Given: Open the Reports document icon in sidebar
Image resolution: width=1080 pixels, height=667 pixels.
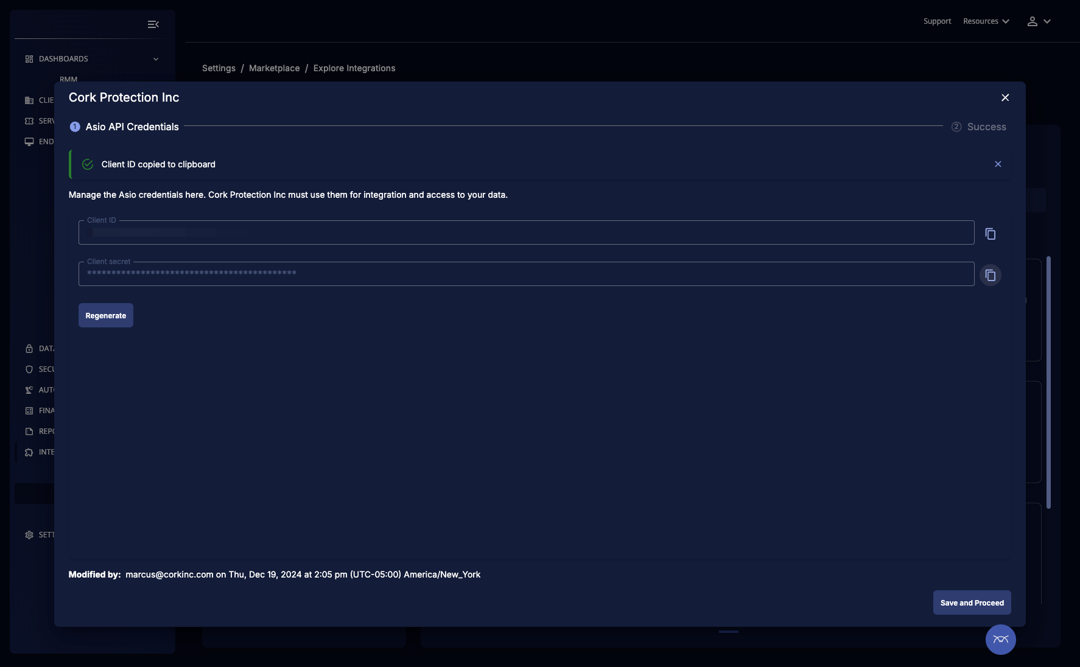Looking at the screenshot, I should pyautogui.click(x=29, y=431).
